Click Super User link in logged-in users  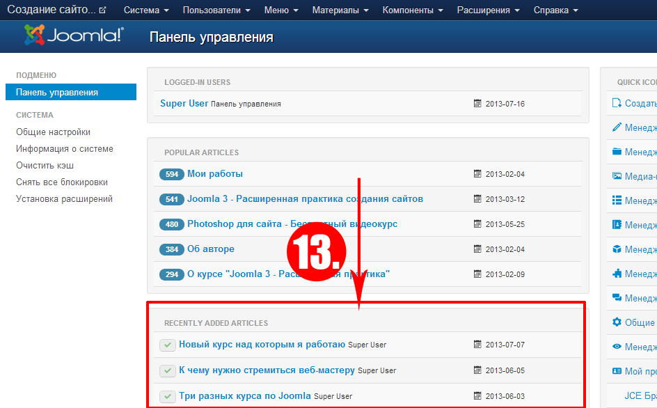184,103
